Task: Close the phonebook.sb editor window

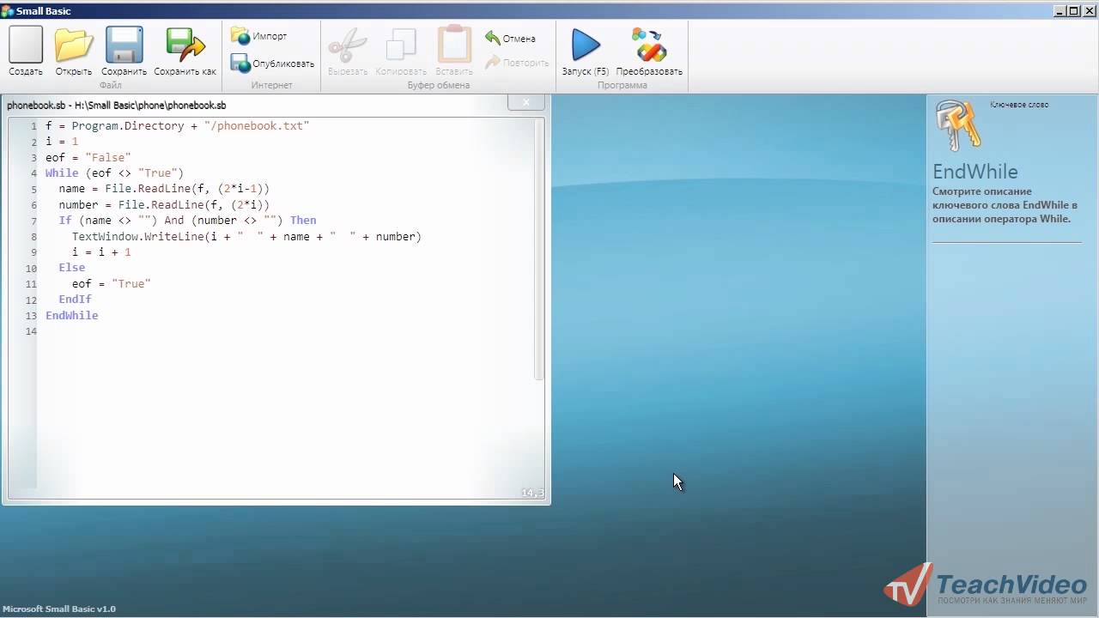Action: tap(525, 102)
